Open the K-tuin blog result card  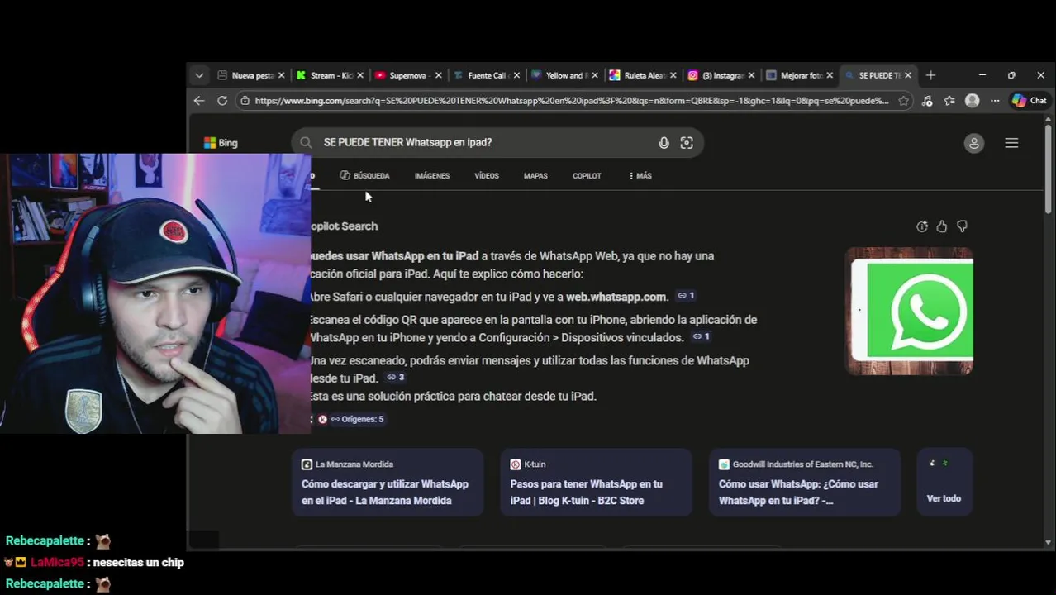point(596,482)
